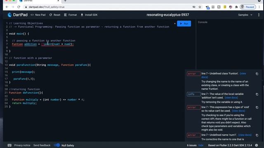Screen dimensions: 264x148
Task: Select the Console panel label
Action: (203, 22)
